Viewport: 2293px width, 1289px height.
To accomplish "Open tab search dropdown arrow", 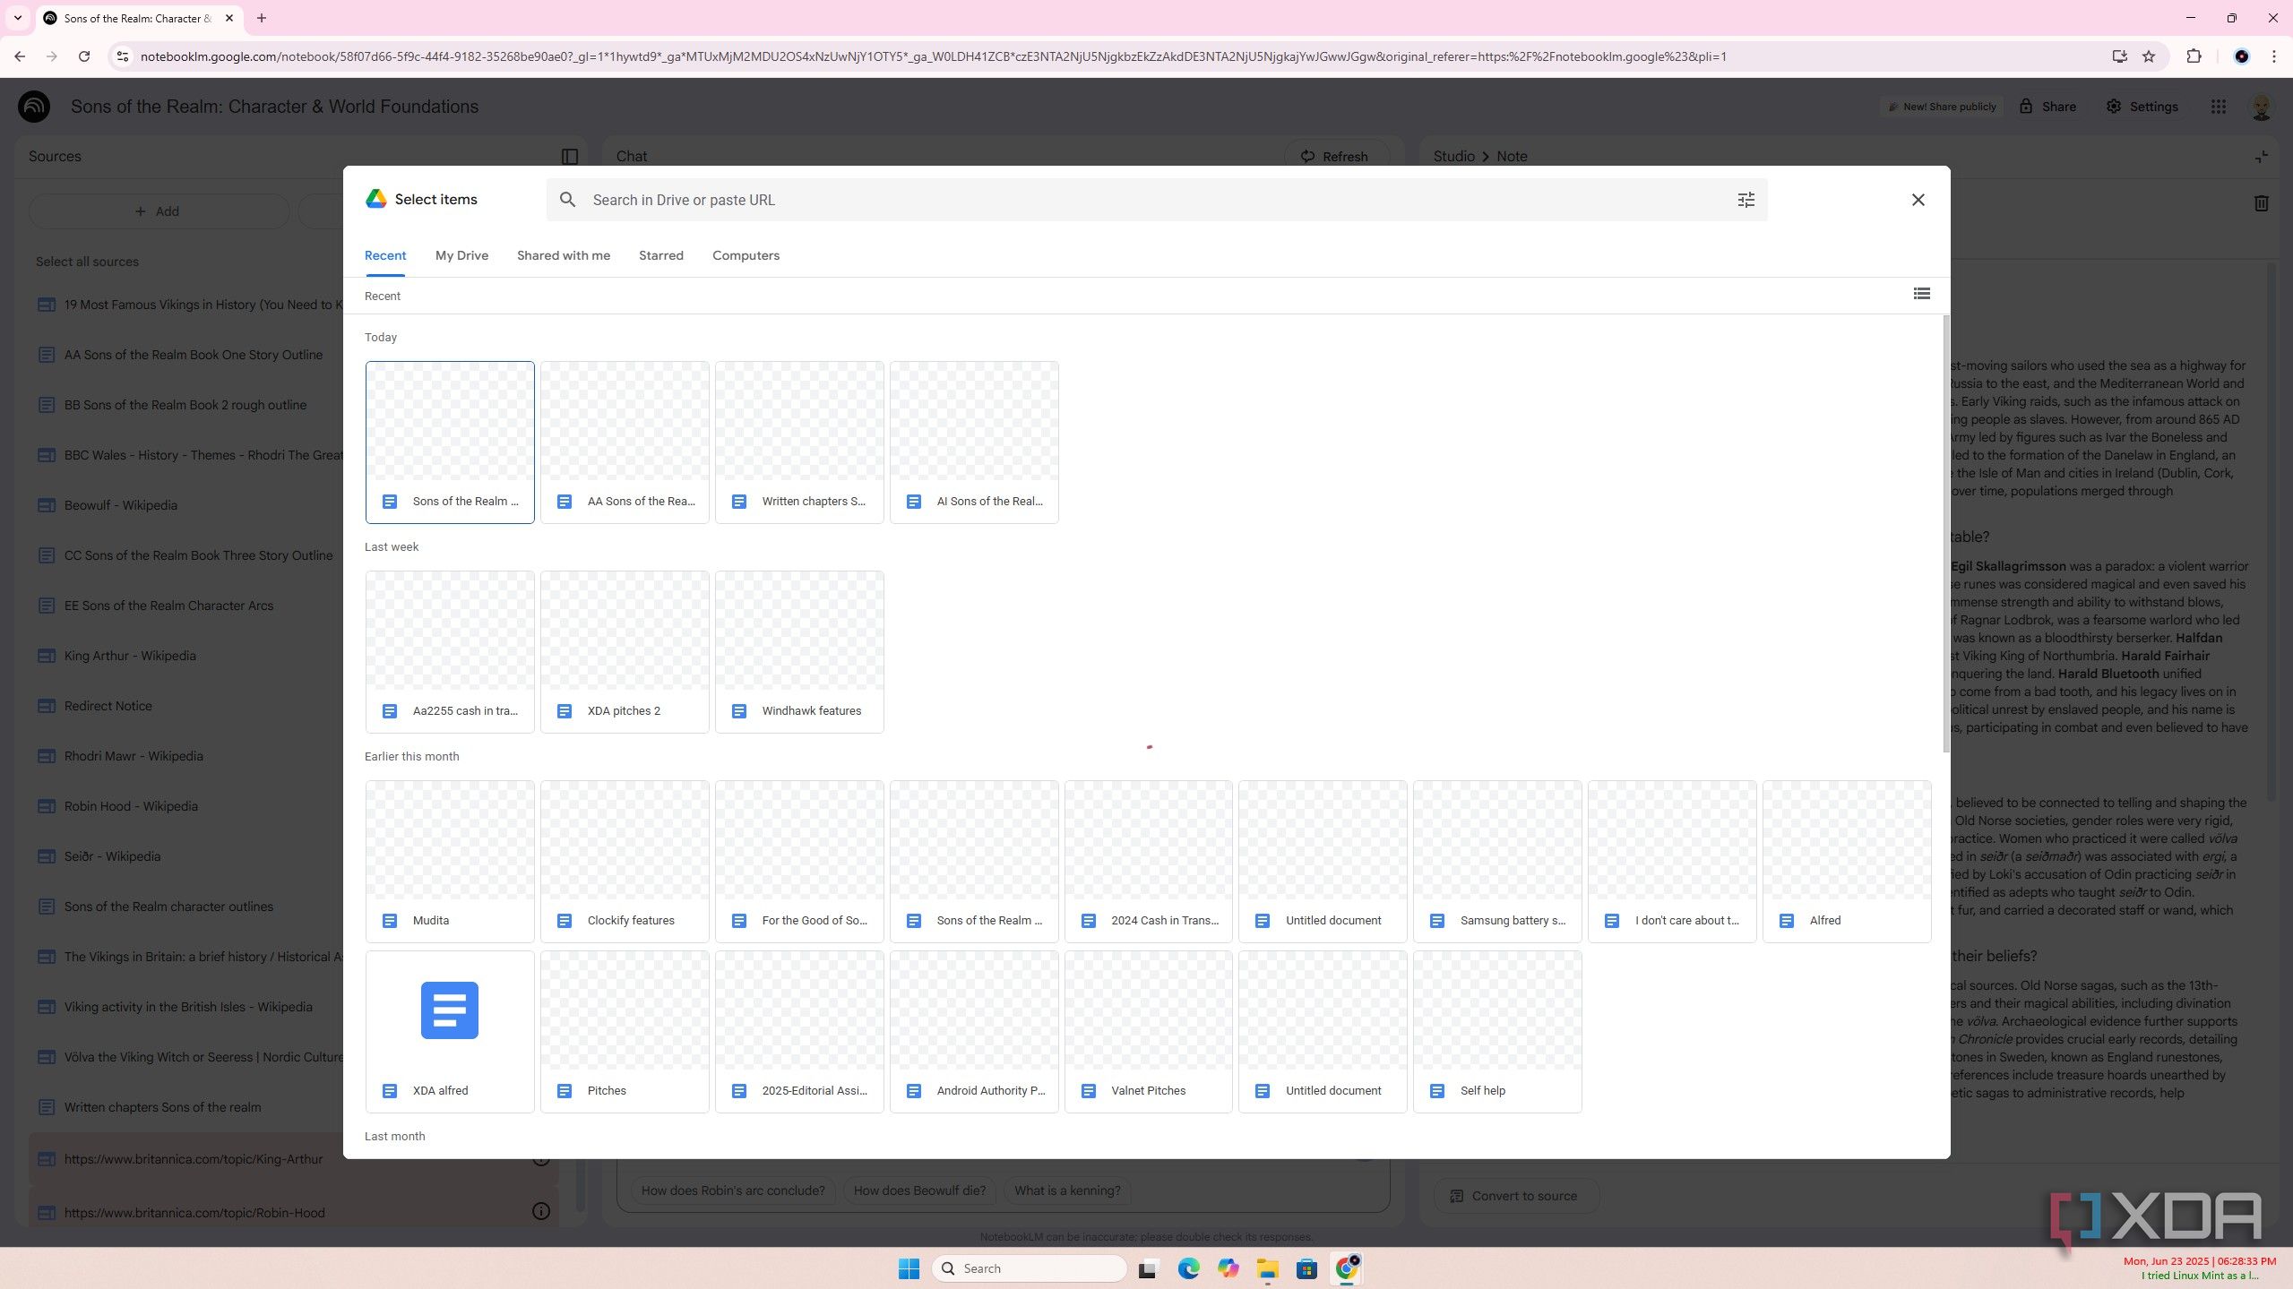I will [x=17, y=18].
